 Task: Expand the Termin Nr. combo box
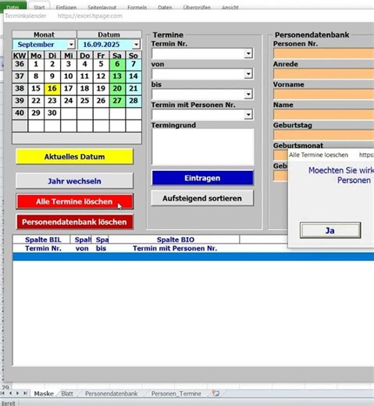[x=248, y=54]
